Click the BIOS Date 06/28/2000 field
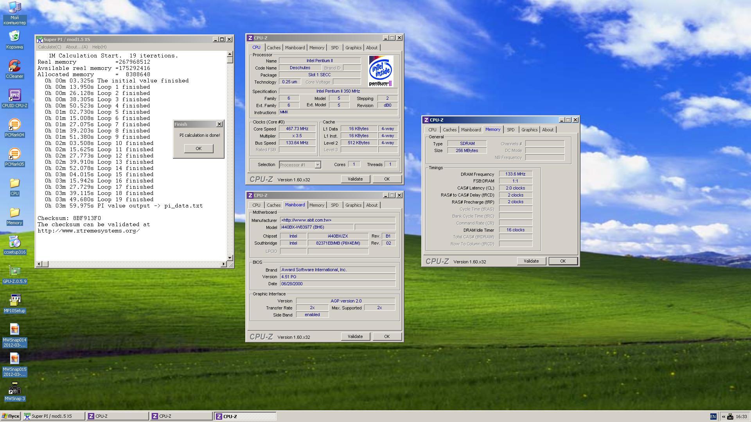Viewport: 751px width, 422px height. 338,284
